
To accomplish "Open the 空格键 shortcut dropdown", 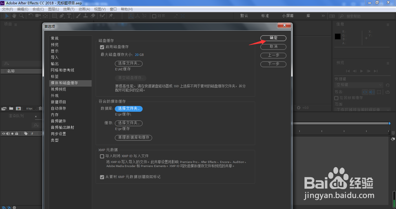I will (359, 85).
